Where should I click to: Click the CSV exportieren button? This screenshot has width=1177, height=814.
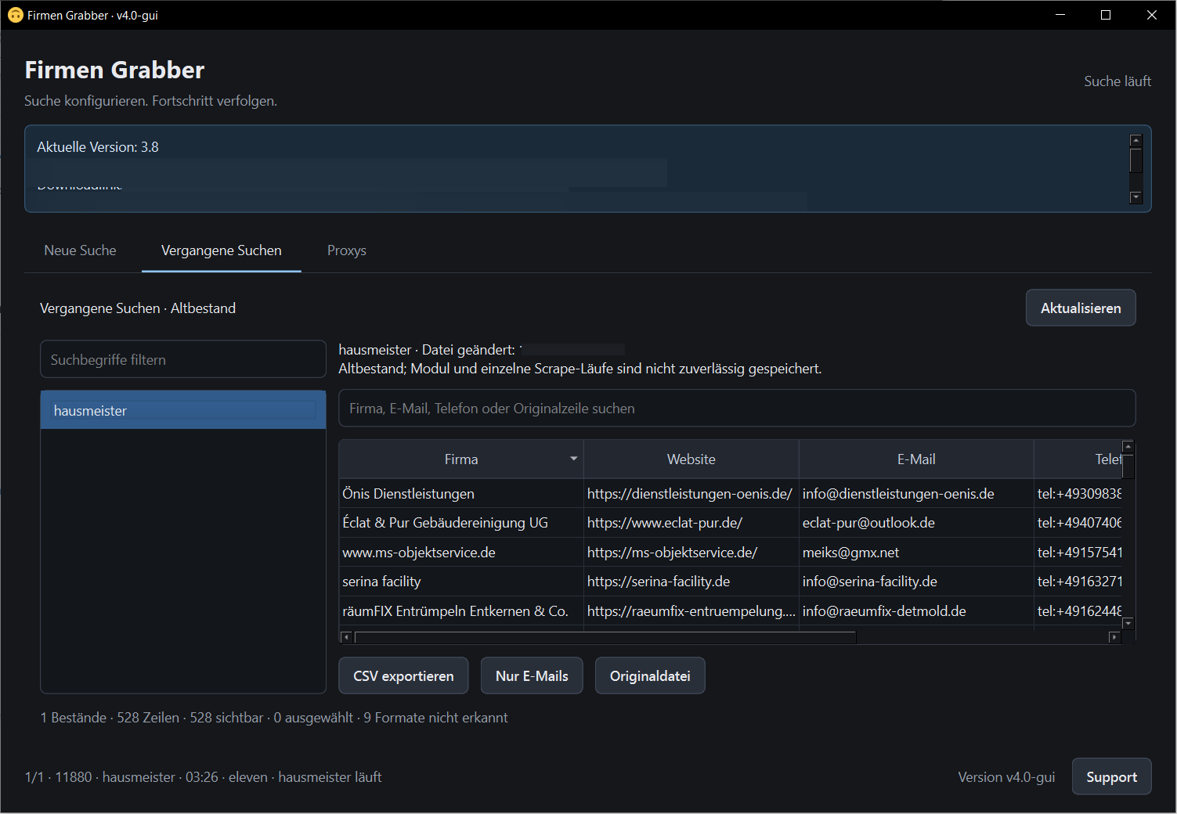click(403, 676)
